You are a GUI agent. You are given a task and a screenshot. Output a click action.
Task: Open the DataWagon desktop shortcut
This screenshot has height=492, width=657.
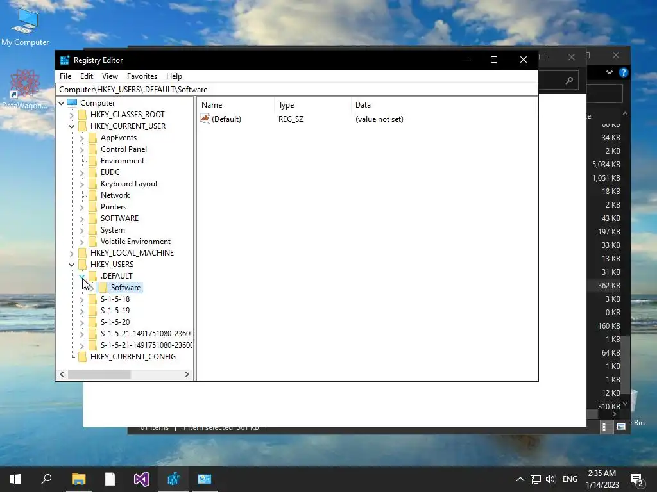pyautogui.click(x=25, y=90)
